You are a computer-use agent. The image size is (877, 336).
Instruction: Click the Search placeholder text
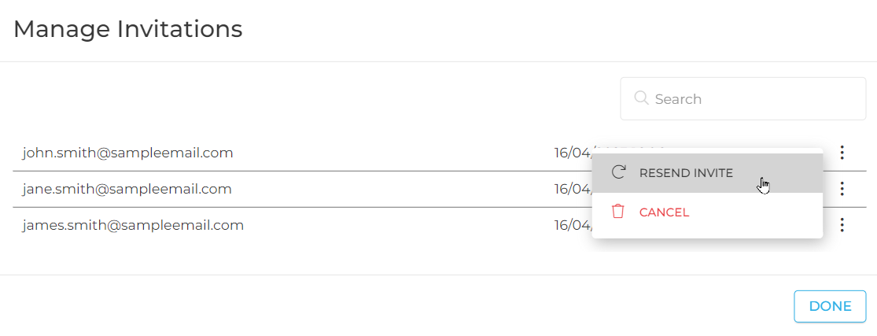(678, 99)
